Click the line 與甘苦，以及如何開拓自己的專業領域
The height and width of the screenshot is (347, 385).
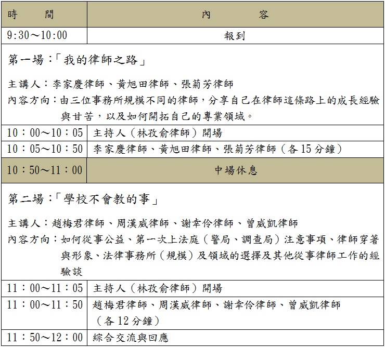click(157, 116)
